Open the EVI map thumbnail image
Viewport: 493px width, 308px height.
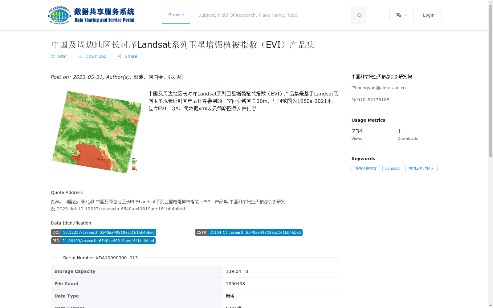point(97,132)
